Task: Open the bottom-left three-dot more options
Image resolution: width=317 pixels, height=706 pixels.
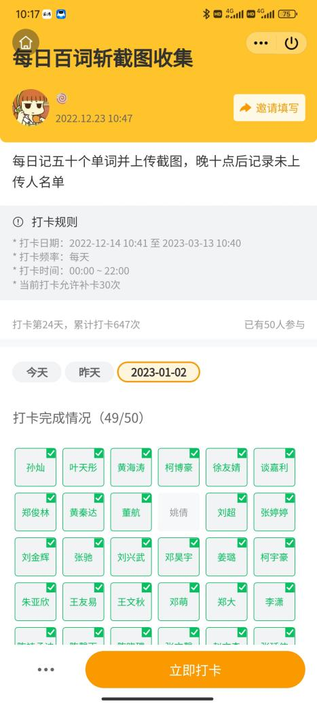Action: click(46, 669)
